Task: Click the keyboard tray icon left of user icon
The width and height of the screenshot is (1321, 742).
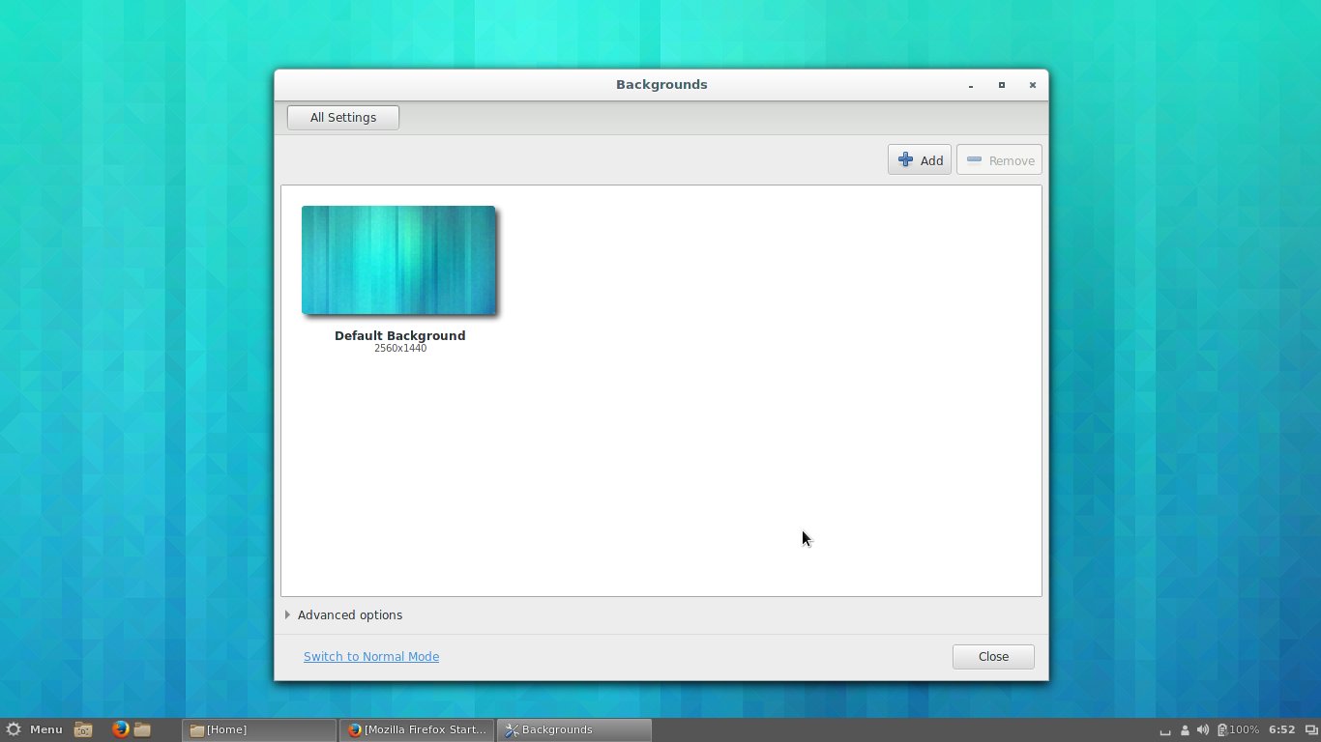Action: tap(1165, 731)
